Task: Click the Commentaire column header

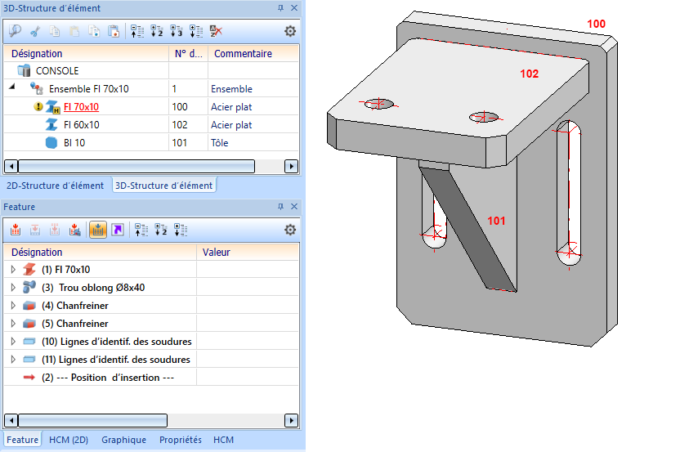Action: pos(253,53)
